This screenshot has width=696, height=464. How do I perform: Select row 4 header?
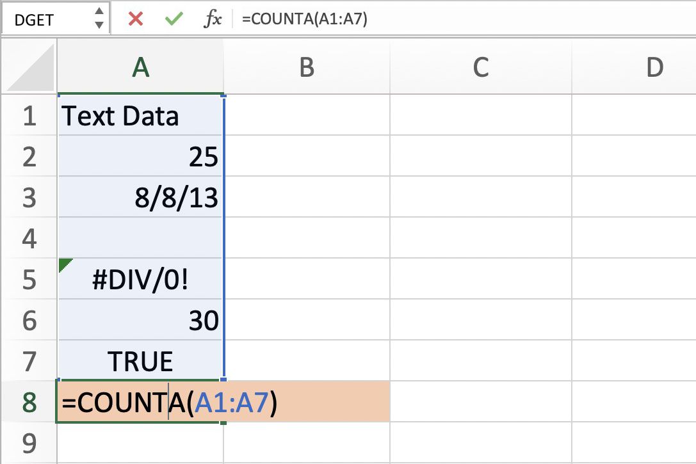pyautogui.click(x=29, y=239)
